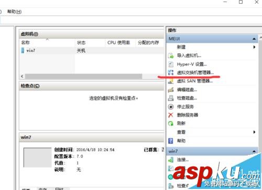Click the Inspect Disk icon (检查磁盘)

point(171,98)
